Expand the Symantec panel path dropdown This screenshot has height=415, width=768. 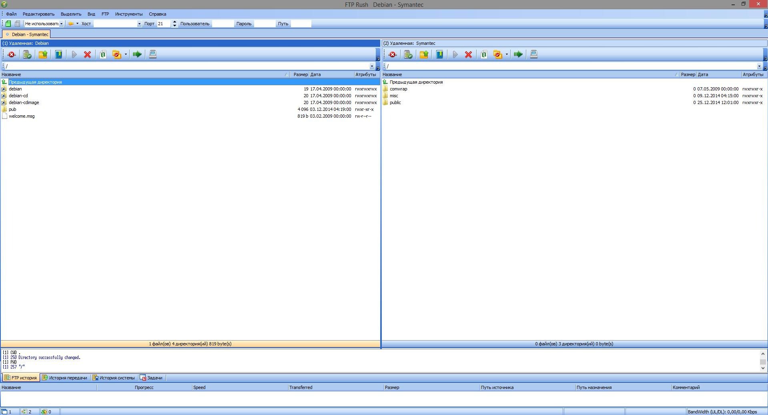759,66
